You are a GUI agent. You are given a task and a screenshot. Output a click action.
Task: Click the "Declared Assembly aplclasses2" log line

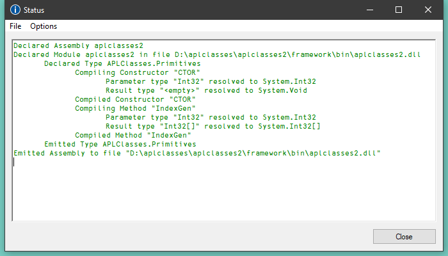click(x=78, y=46)
